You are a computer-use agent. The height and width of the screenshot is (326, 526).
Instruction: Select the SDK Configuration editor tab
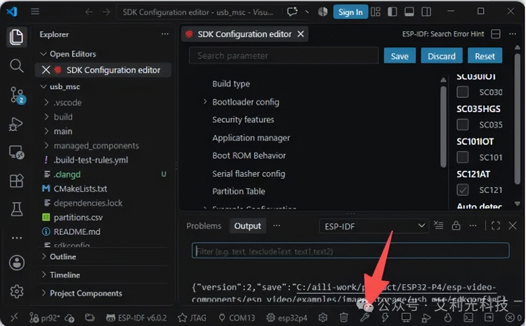pyautogui.click(x=244, y=34)
